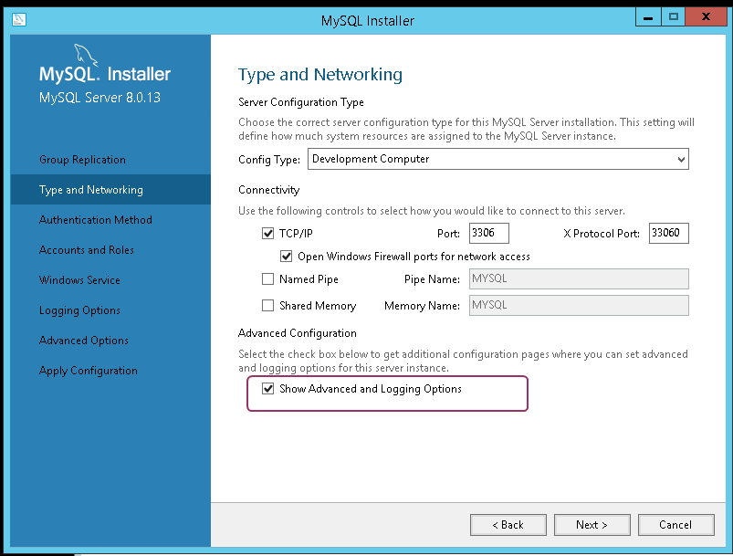This screenshot has height=556, width=733.
Task: Select Accounts and Roles in sidebar
Action: [87, 250]
